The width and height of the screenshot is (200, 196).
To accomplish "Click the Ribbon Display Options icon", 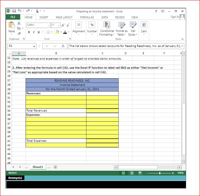I will (163, 11).
